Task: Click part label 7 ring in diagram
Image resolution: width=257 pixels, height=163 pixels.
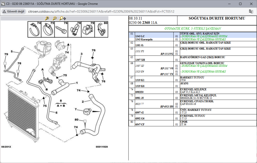Action: [x=76, y=109]
